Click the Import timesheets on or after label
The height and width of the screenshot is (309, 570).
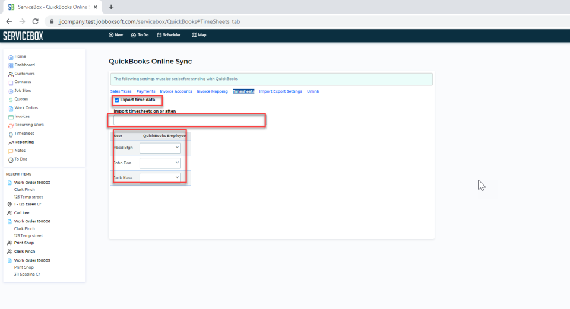click(145, 111)
